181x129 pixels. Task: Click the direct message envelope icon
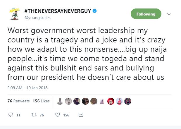coord(81,115)
